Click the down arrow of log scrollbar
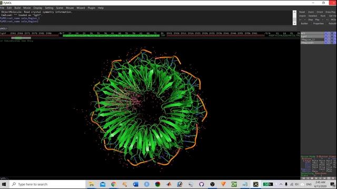337x189 pixels. (294, 24)
